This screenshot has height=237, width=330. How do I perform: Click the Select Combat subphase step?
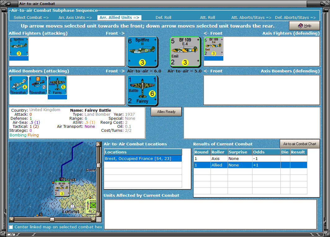[31, 18]
